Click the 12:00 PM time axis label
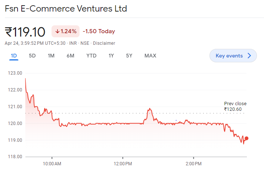 [123, 163]
